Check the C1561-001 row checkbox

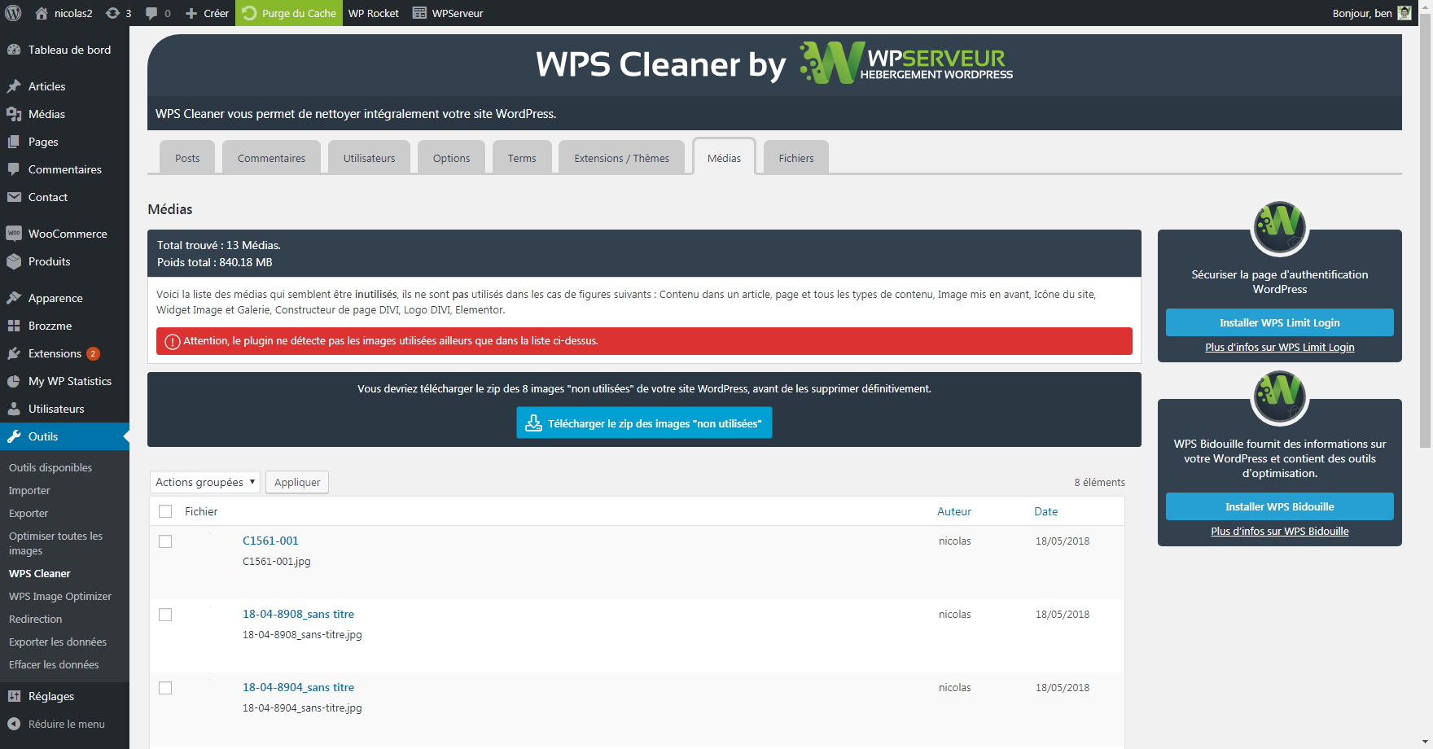[x=165, y=541]
